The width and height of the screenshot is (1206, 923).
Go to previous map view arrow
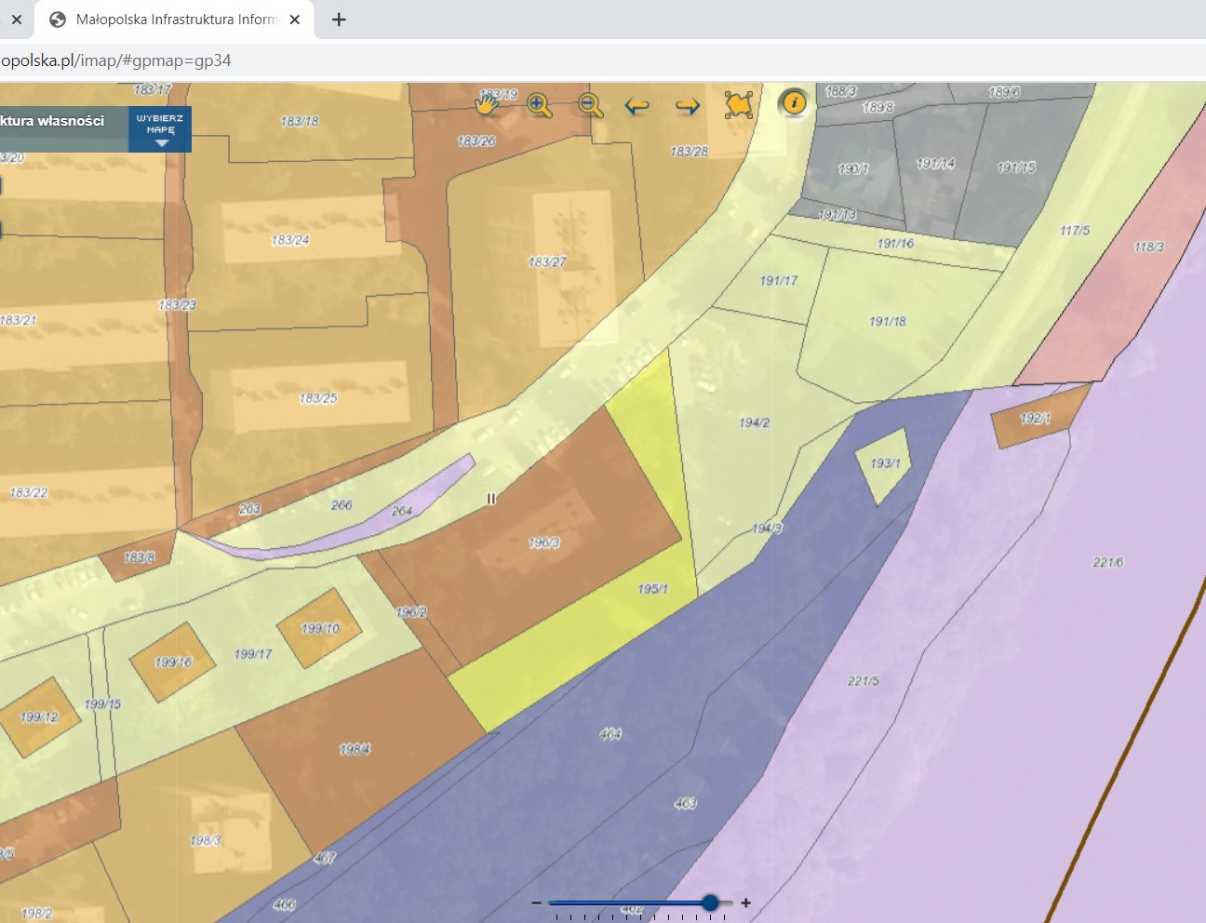[x=636, y=106]
